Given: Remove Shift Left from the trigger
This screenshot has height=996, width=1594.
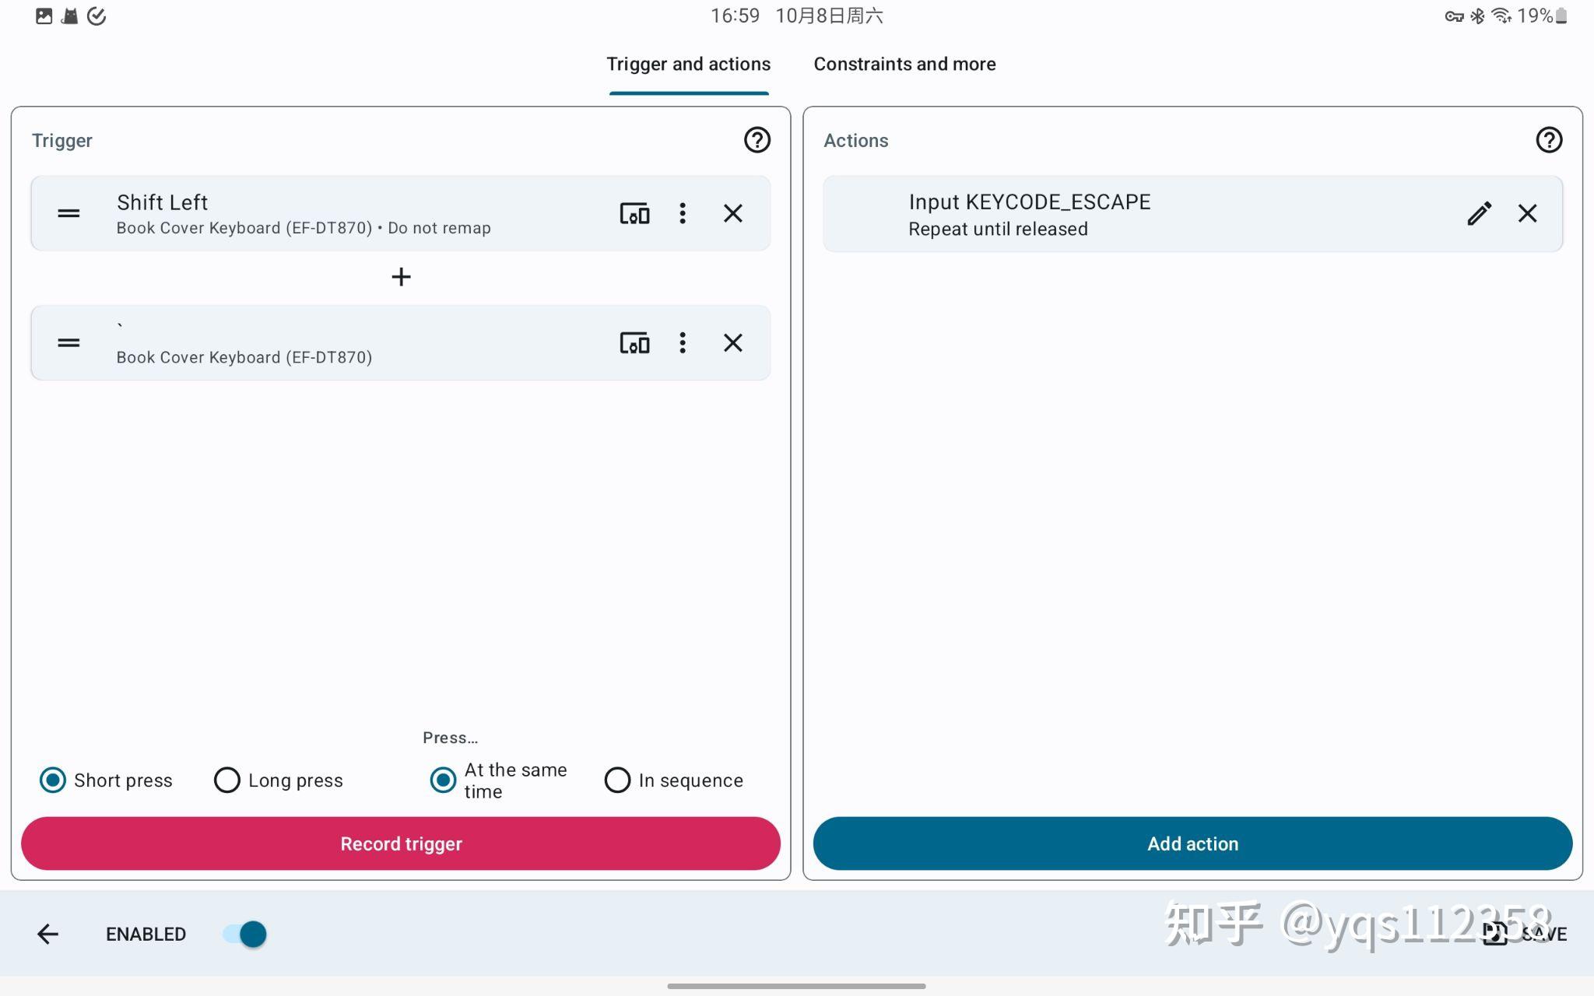Looking at the screenshot, I should tap(732, 213).
